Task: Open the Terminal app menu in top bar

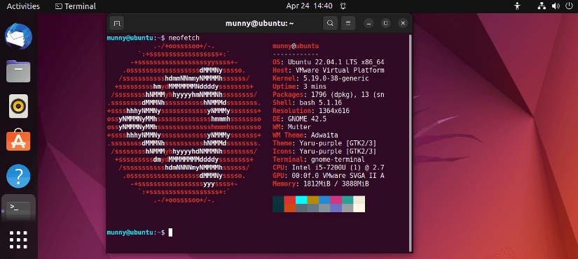Action: click(x=76, y=6)
